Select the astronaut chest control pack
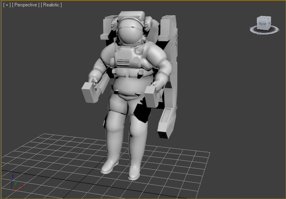Viewport: 286px width, 199px height. 127,57
